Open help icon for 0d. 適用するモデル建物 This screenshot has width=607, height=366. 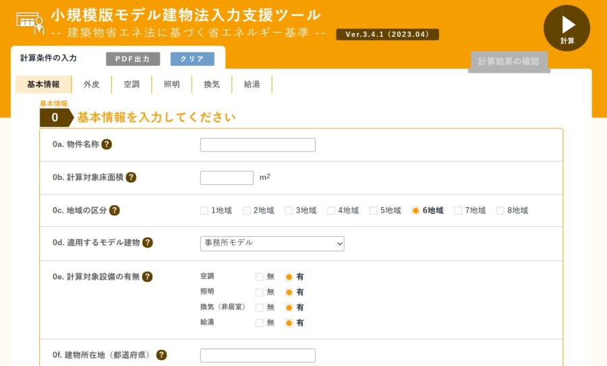148,242
